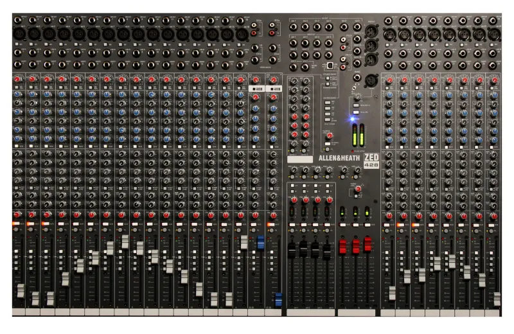This screenshot has width=514, height=334.
Task: Click the red L master fader
Action: point(342,247)
